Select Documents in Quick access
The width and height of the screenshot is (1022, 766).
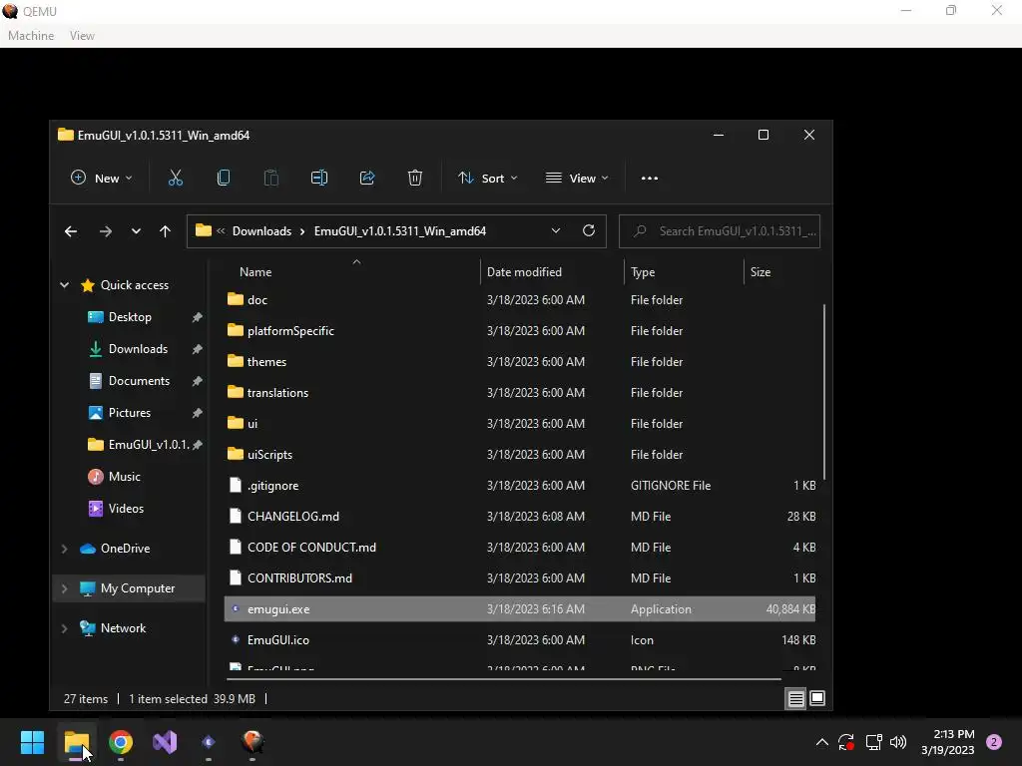coord(139,381)
